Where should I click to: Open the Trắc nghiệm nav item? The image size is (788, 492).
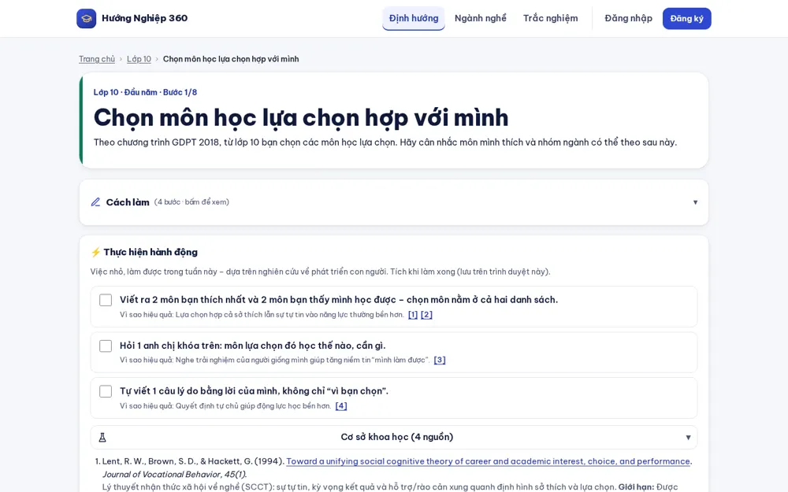point(550,19)
